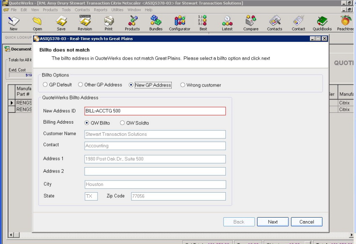
Task: Click the Zip Code field
Action: [x=178, y=196]
